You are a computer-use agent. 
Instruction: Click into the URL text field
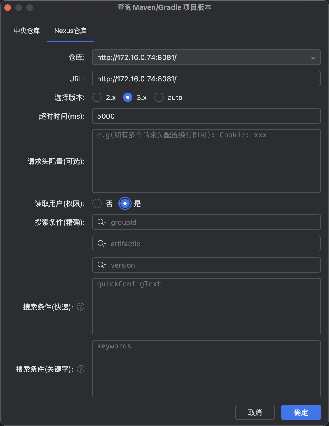[206, 79]
